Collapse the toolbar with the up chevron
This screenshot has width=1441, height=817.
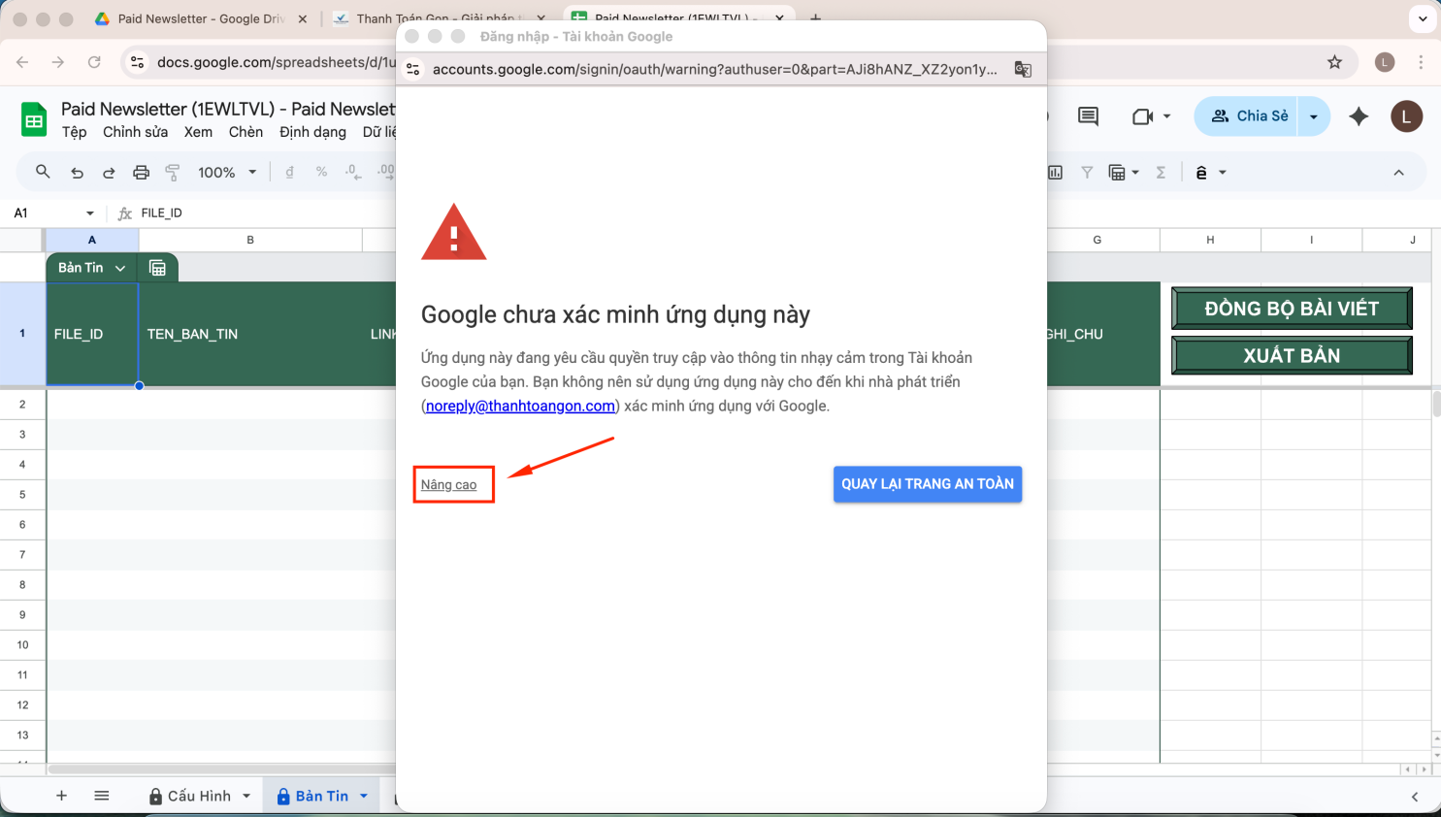coord(1398,172)
